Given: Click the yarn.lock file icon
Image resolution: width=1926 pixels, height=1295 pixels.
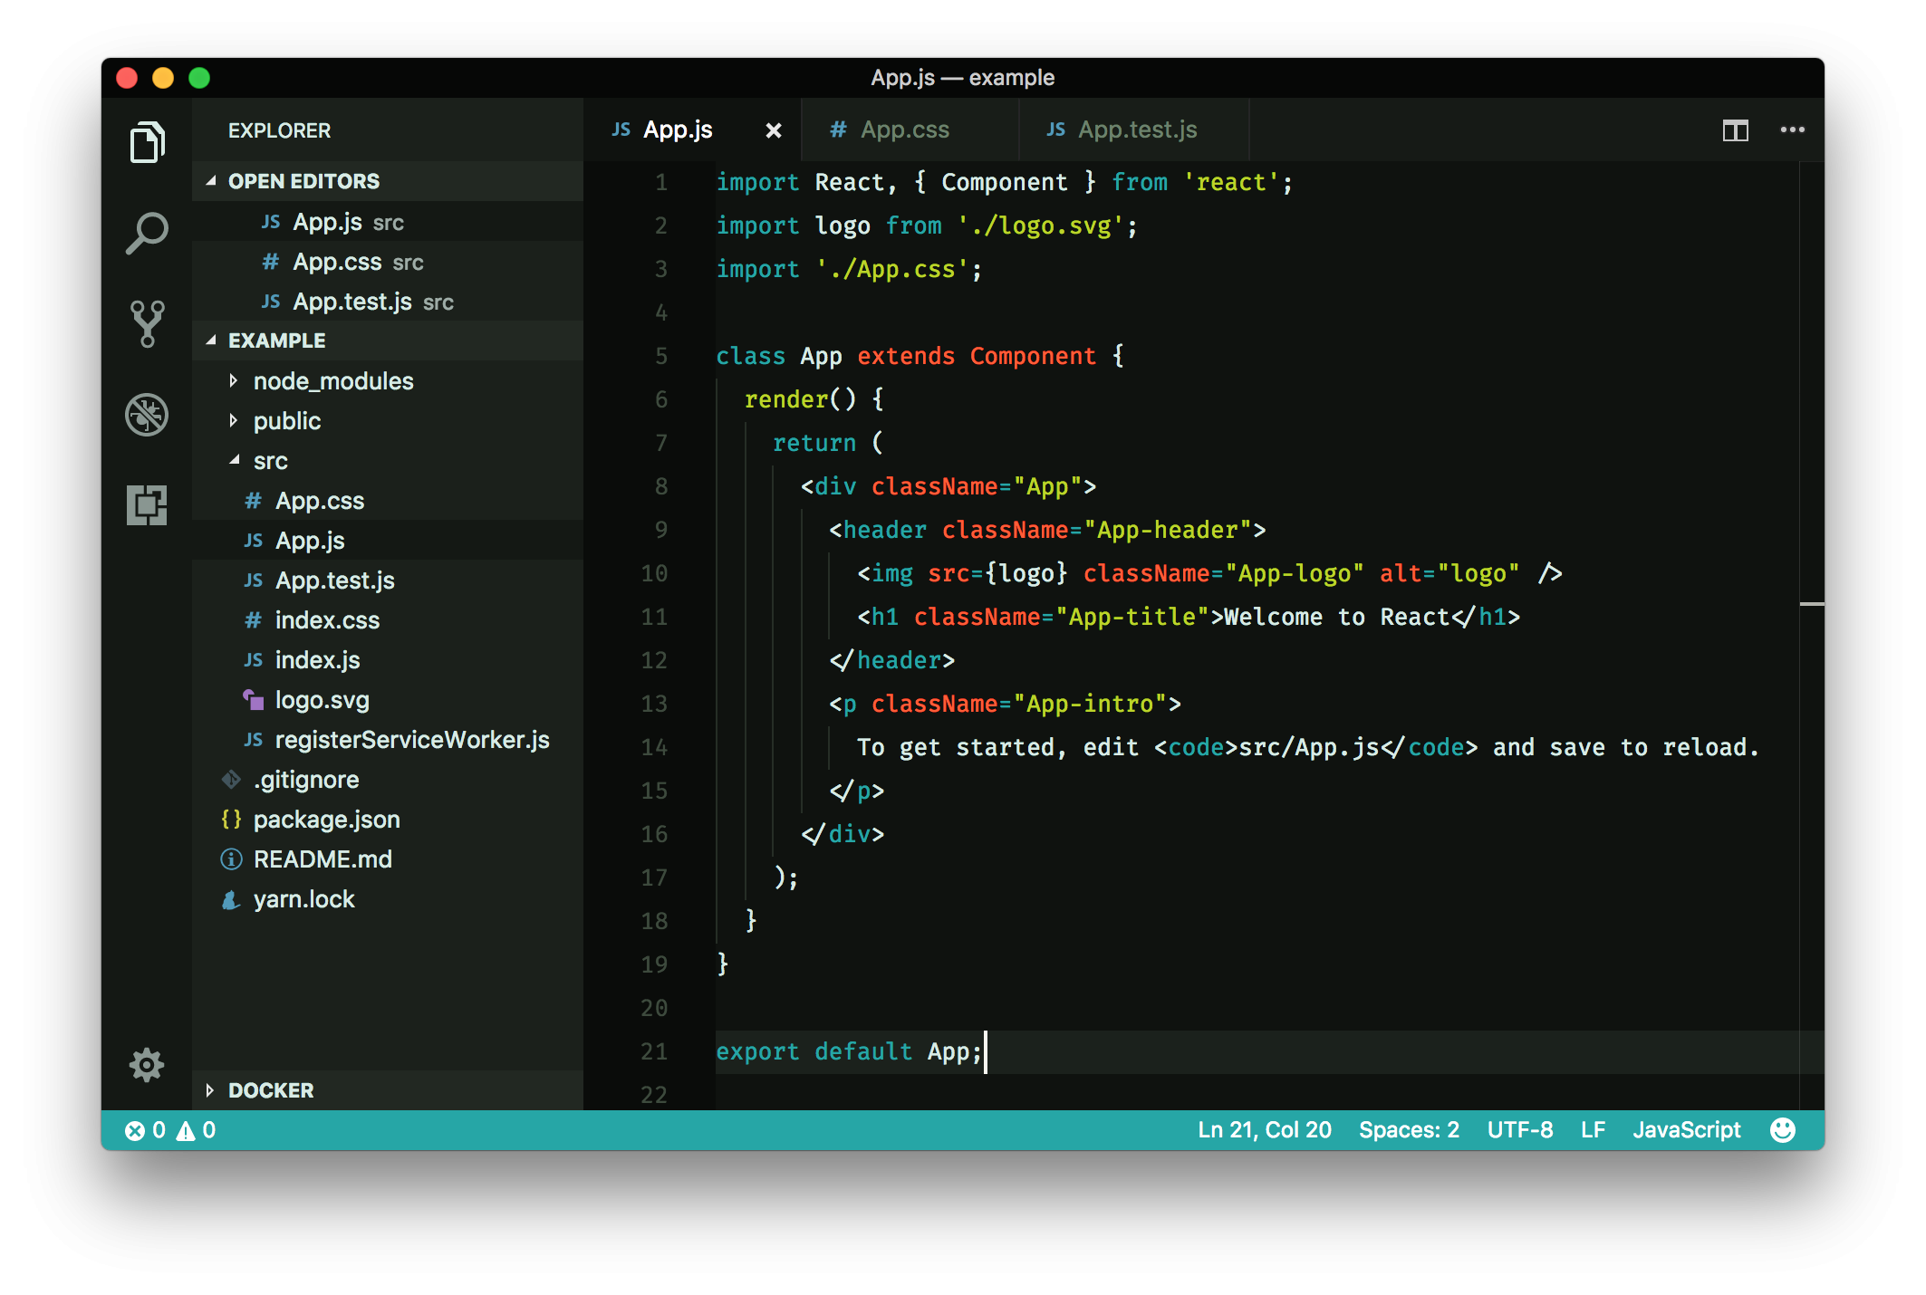Looking at the screenshot, I should click(x=232, y=898).
